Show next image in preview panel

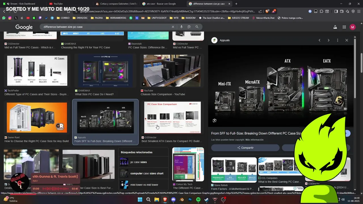(x=328, y=40)
